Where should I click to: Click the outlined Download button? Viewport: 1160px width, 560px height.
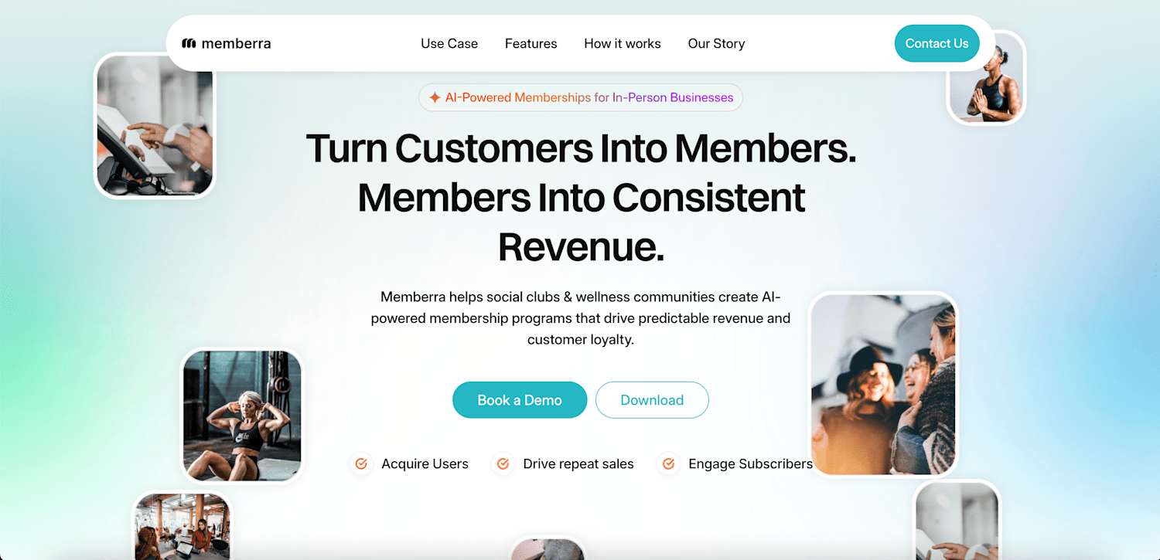(x=652, y=400)
